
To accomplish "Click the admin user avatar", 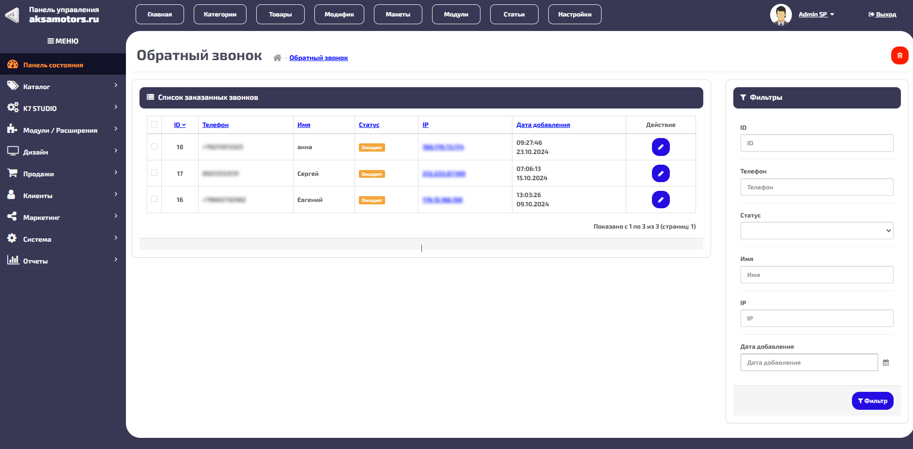I will click(780, 15).
